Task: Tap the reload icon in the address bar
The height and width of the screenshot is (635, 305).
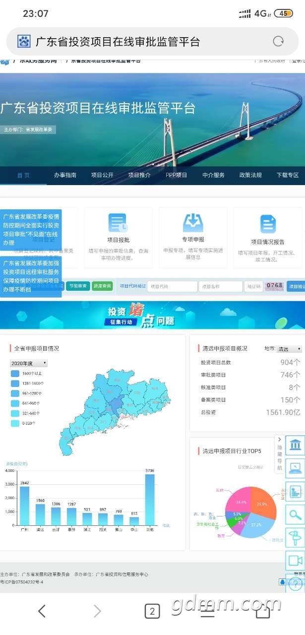Action: [279, 41]
